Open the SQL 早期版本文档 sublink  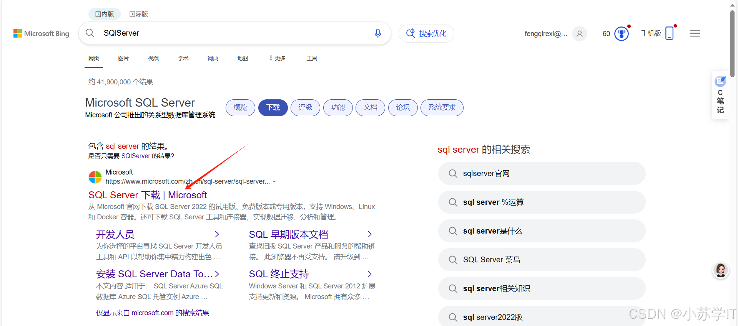tap(288, 234)
